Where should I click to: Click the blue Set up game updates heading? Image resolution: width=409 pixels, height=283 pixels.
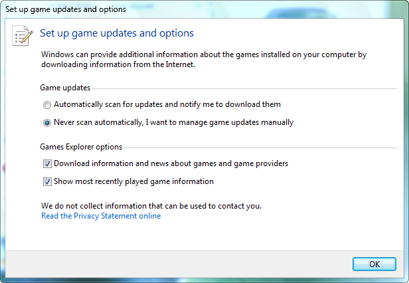click(117, 33)
